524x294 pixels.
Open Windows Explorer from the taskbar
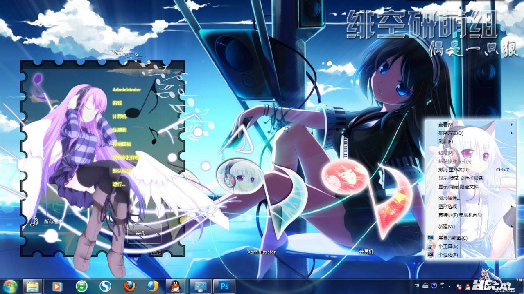pyautogui.click(x=33, y=286)
